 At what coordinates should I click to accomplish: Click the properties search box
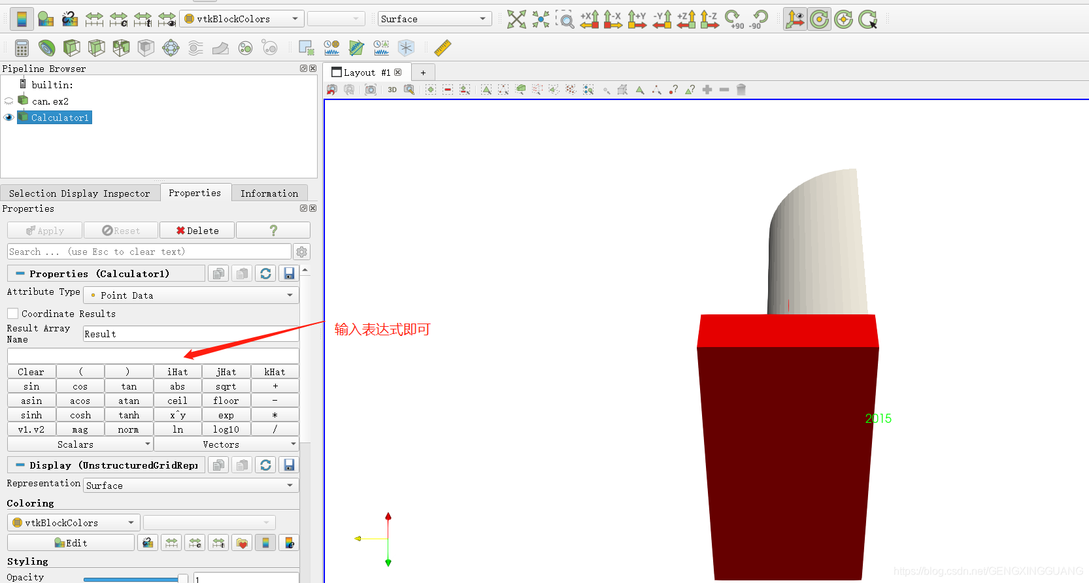point(149,252)
